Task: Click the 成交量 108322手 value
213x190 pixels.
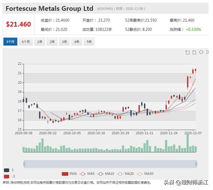Action: [97, 29]
